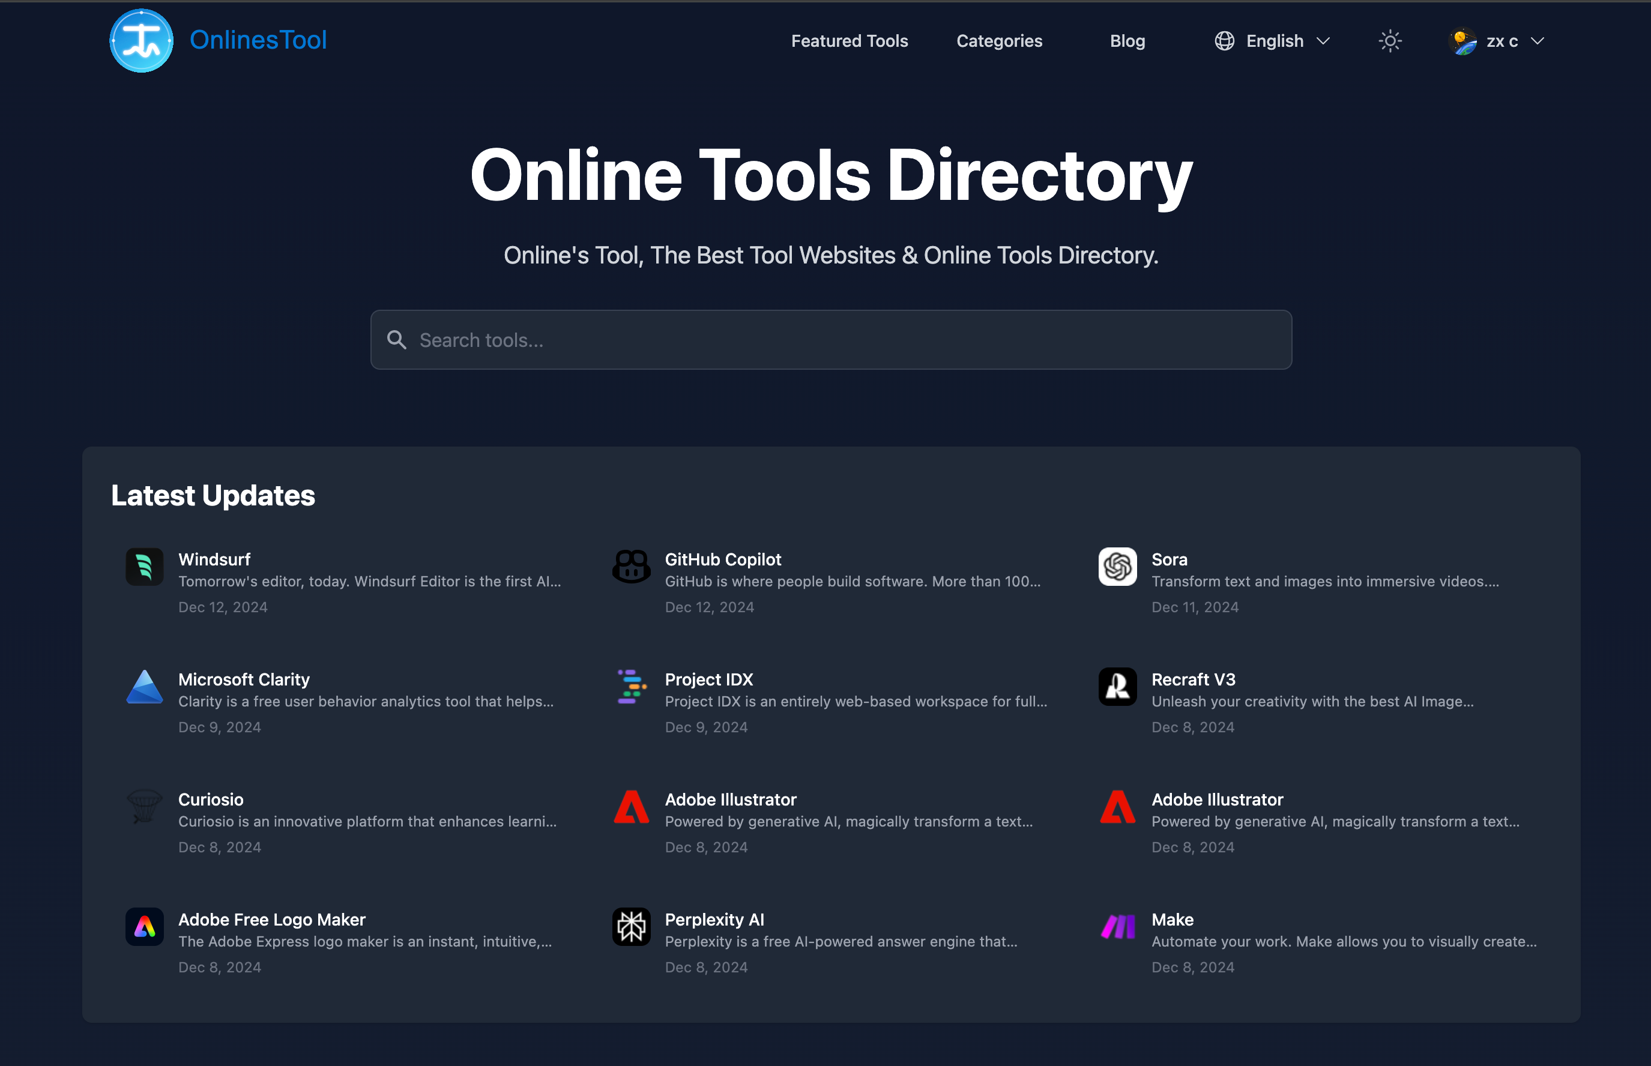Open the Sora title link
Viewport: 1651px width, 1066px height.
[x=1169, y=559]
